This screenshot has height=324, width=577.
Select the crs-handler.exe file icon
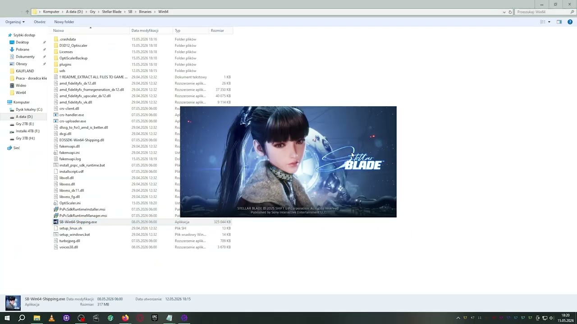(56, 115)
